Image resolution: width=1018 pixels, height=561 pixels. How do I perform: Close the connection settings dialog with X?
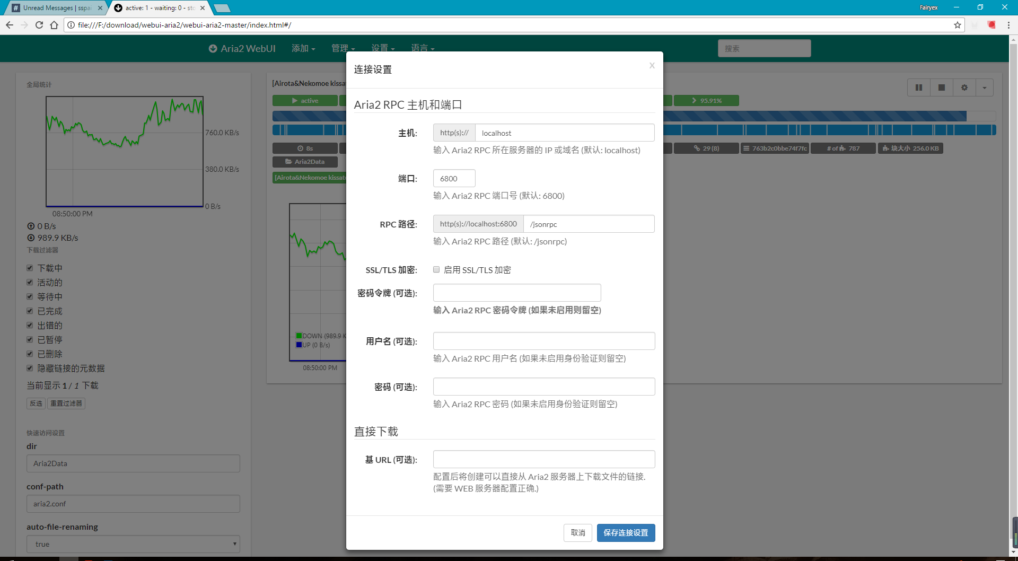[x=652, y=66]
